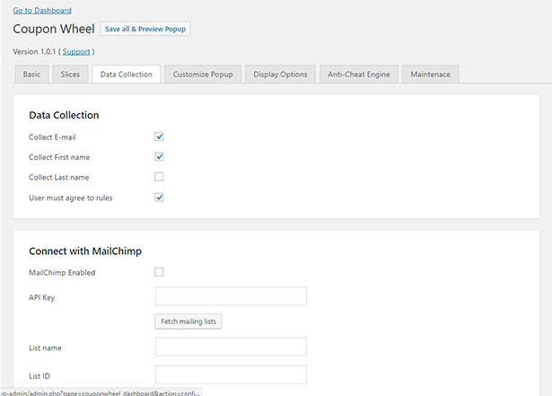Click the Coupon Wheel page heading

point(54,29)
